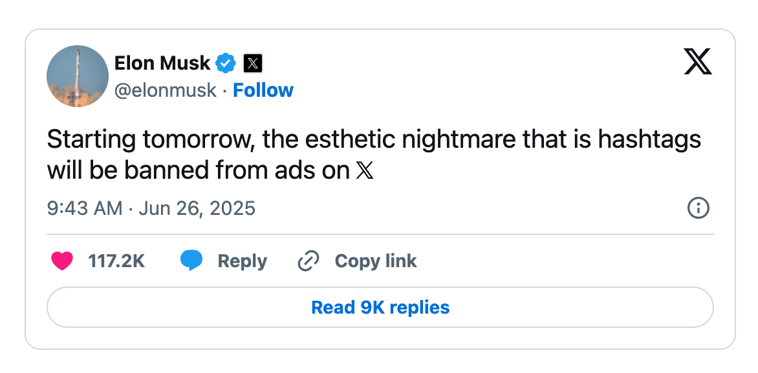Open the rocket launch profile picture

pos(77,76)
